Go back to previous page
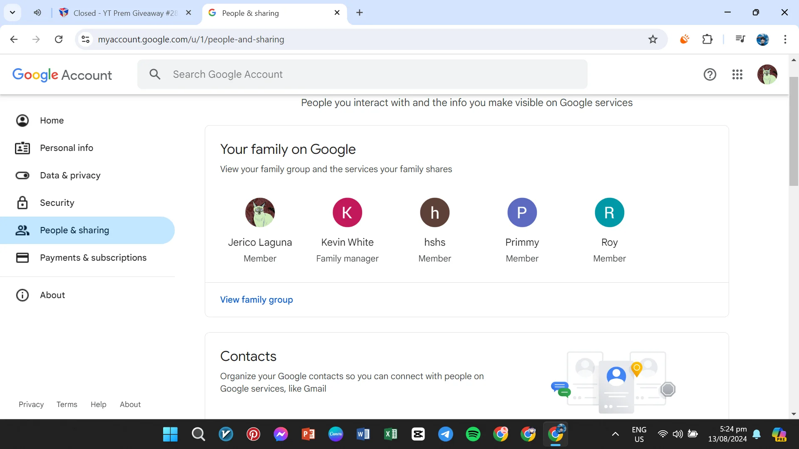The image size is (799, 449). coord(14,39)
